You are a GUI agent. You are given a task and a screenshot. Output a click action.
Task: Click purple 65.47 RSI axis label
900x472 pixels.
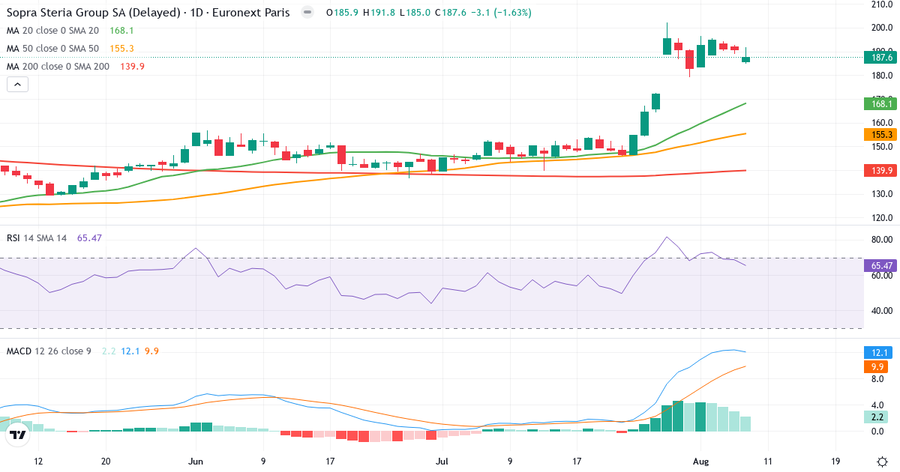tap(880, 266)
